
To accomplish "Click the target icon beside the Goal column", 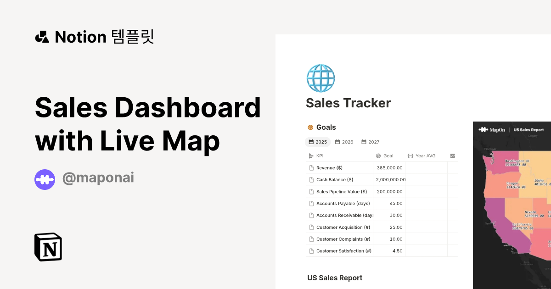I will click(377, 156).
